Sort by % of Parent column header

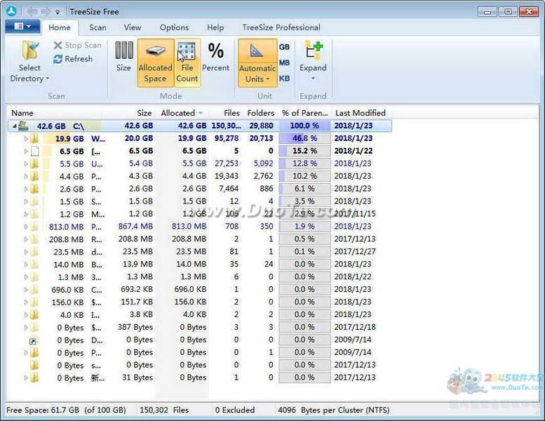(x=305, y=113)
